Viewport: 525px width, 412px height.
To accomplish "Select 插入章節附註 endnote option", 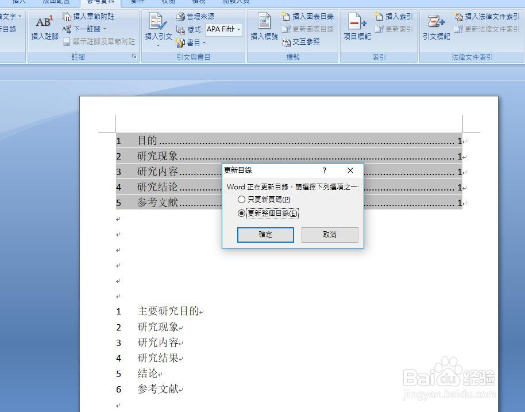I will click(x=88, y=17).
